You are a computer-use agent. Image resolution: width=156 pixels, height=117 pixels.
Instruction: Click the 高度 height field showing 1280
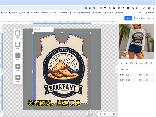tap(127, 80)
